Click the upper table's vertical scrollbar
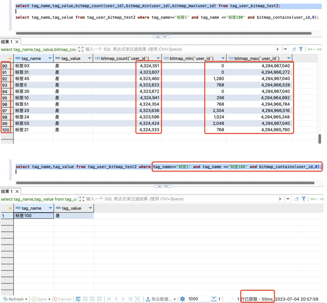This screenshot has width=327, height=303. (x=320, y=139)
